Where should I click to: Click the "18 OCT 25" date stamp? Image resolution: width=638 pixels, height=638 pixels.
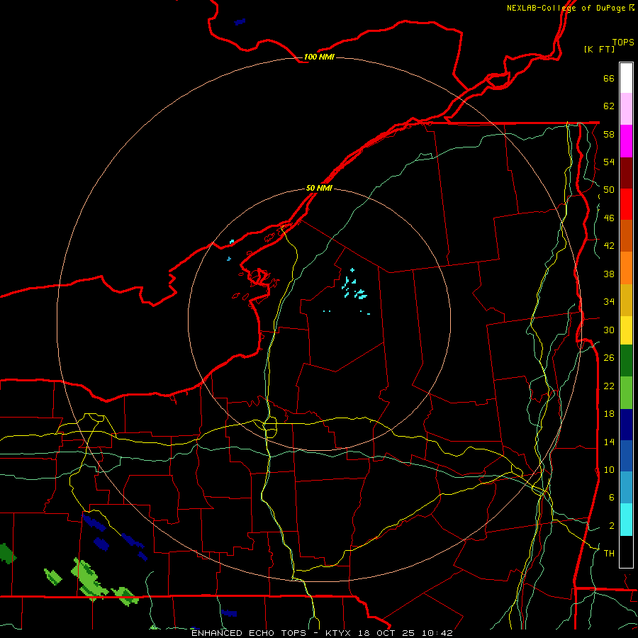[386, 633]
